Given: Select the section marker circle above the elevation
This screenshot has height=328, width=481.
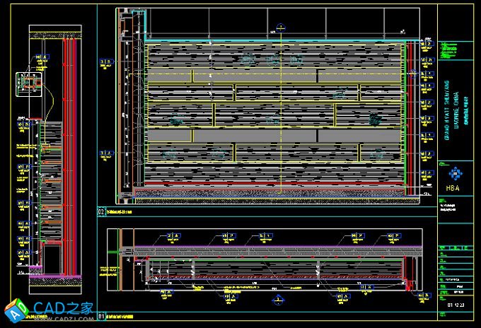Looking at the screenshot, I should (280, 27).
